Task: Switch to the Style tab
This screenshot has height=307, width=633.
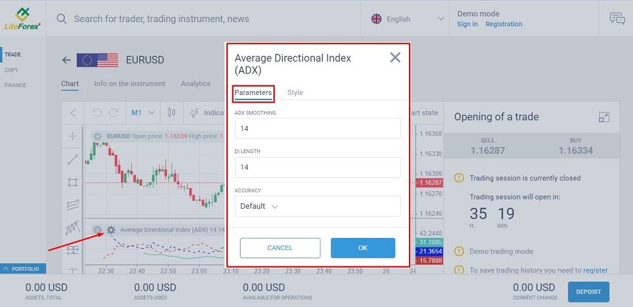Action: 295,92
